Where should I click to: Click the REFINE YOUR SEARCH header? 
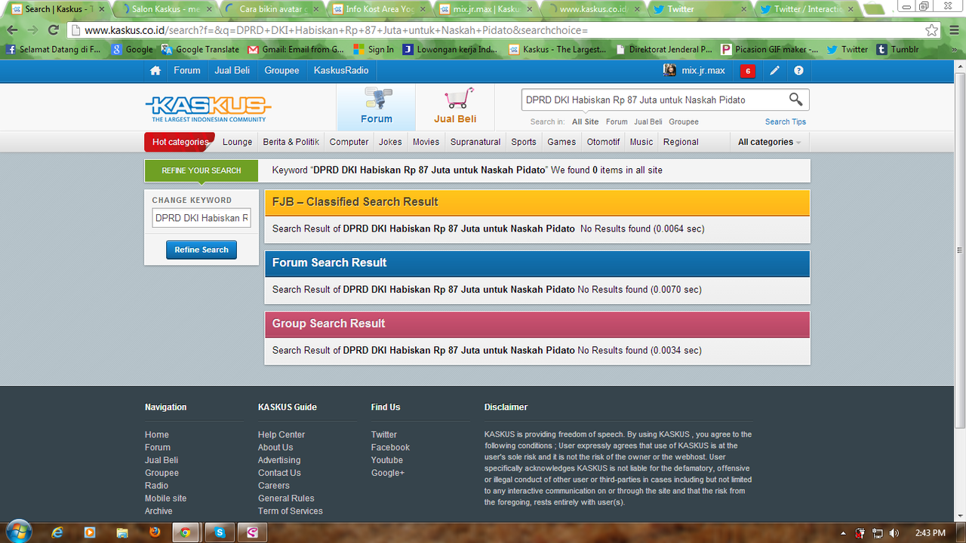(x=201, y=170)
